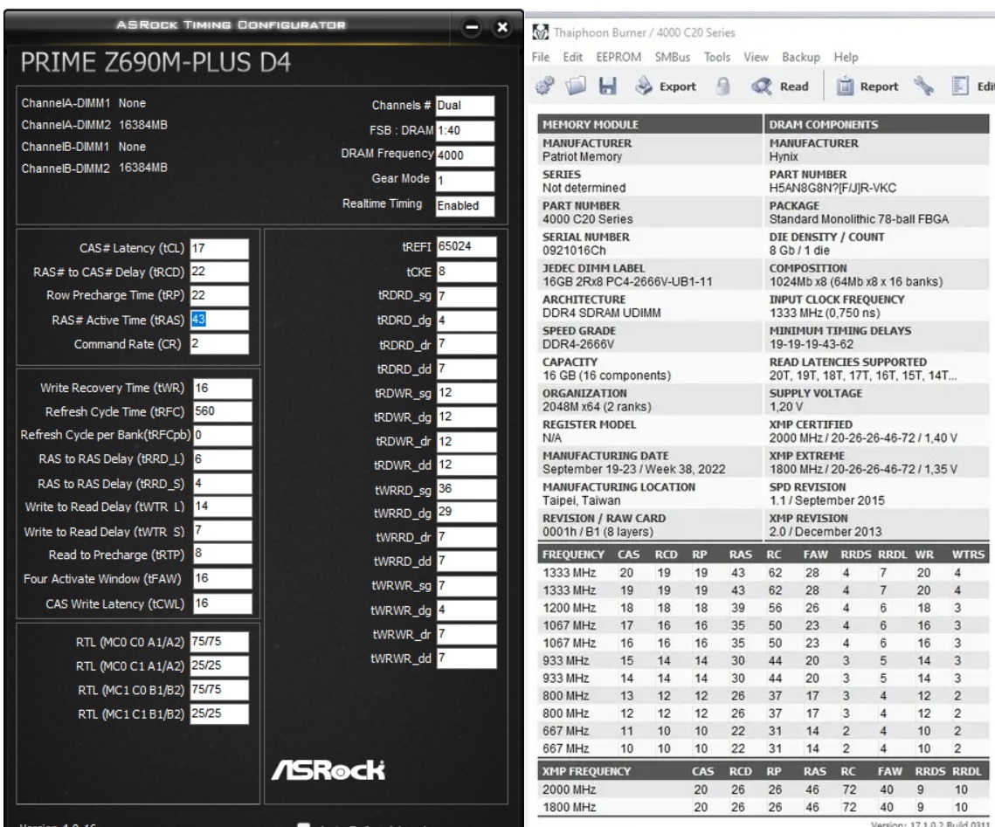Viewport: 995px width, 827px height.
Task: Click the '1800 MHz' XMP frequency row
Action: [x=763, y=807]
